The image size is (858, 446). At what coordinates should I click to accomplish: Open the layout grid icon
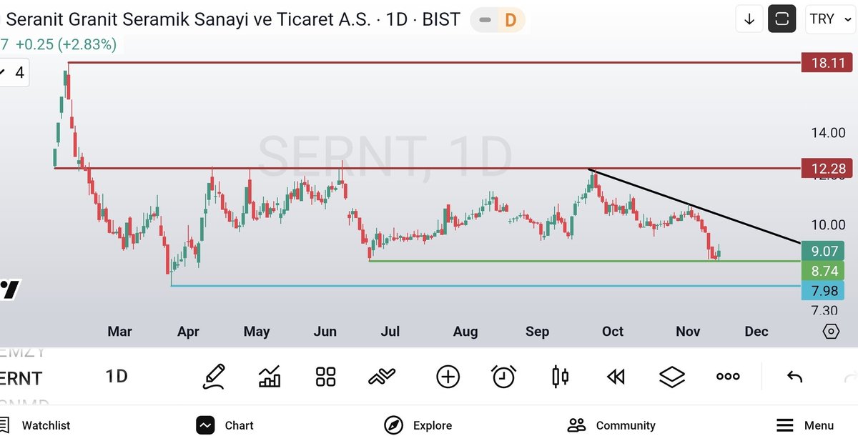325,377
